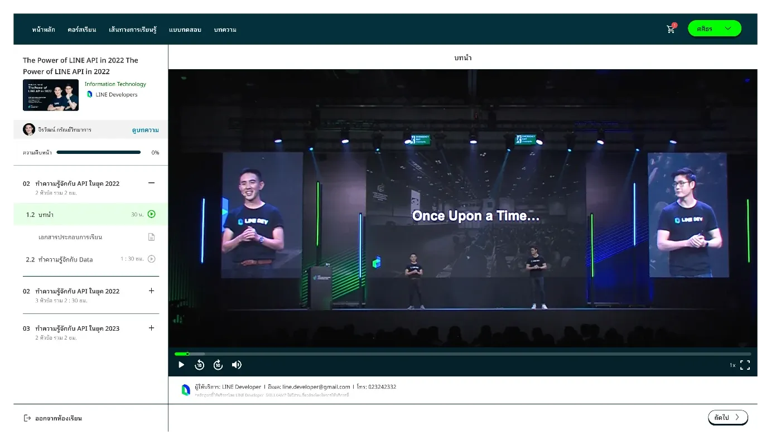Click LINE Developer logo below the video

point(186,390)
